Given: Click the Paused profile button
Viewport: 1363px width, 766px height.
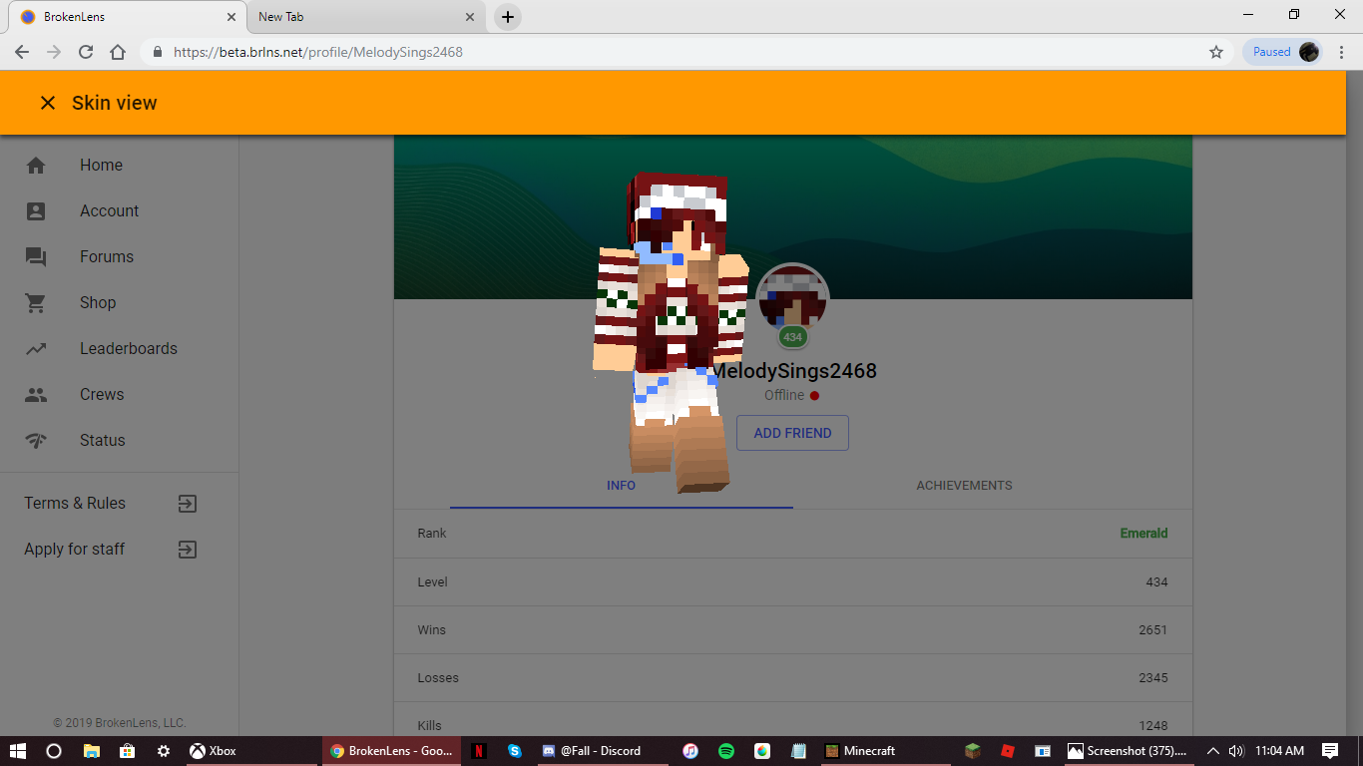Looking at the screenshot, I should [1283, 52].
